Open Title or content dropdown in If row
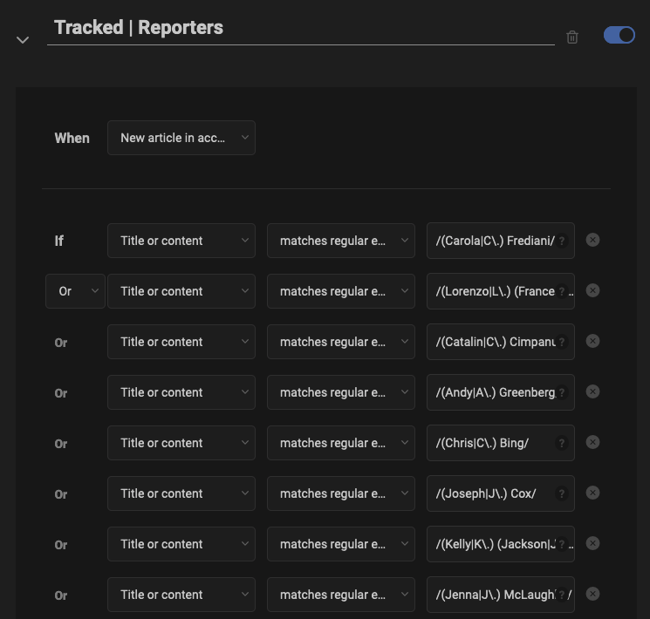Viewport: 650px width, 619px height. (181, 241)
